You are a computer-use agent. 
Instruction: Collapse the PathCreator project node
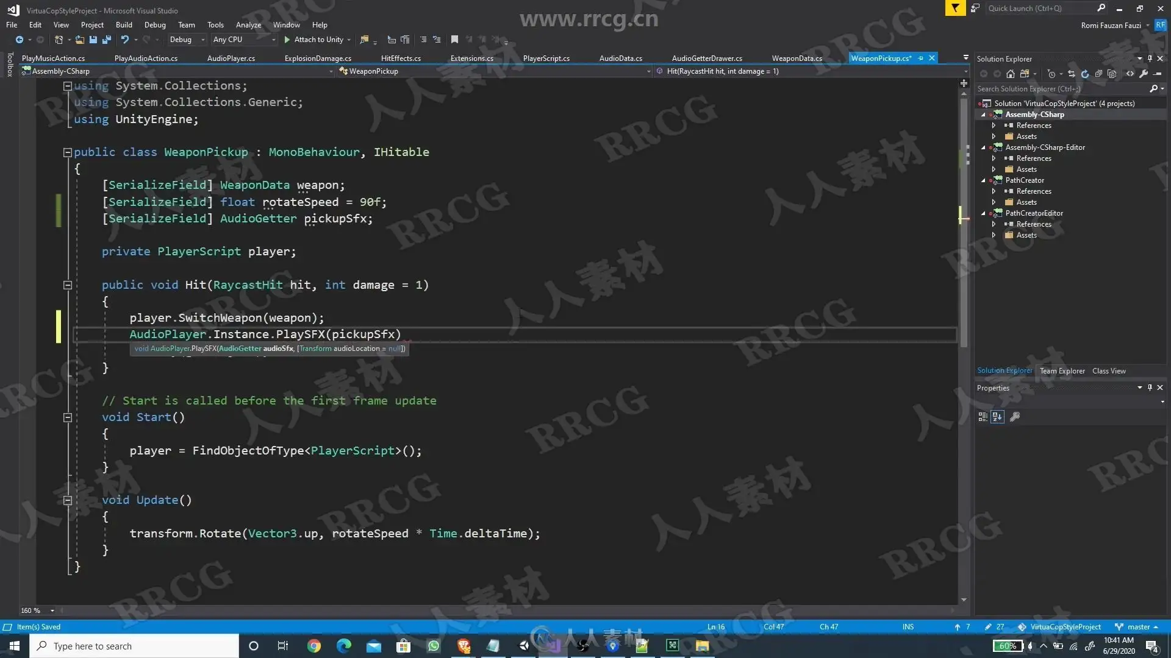coord(983,180)
